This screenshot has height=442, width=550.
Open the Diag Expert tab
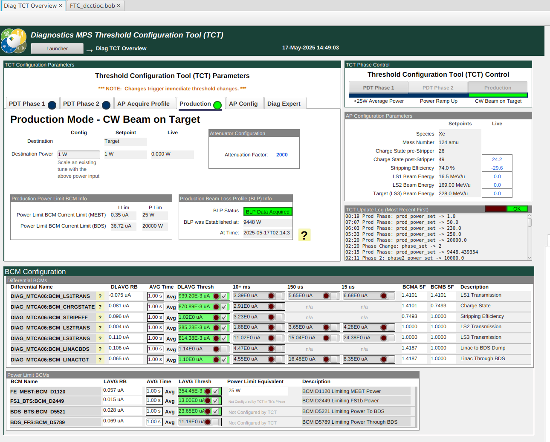tap(284, 104)
